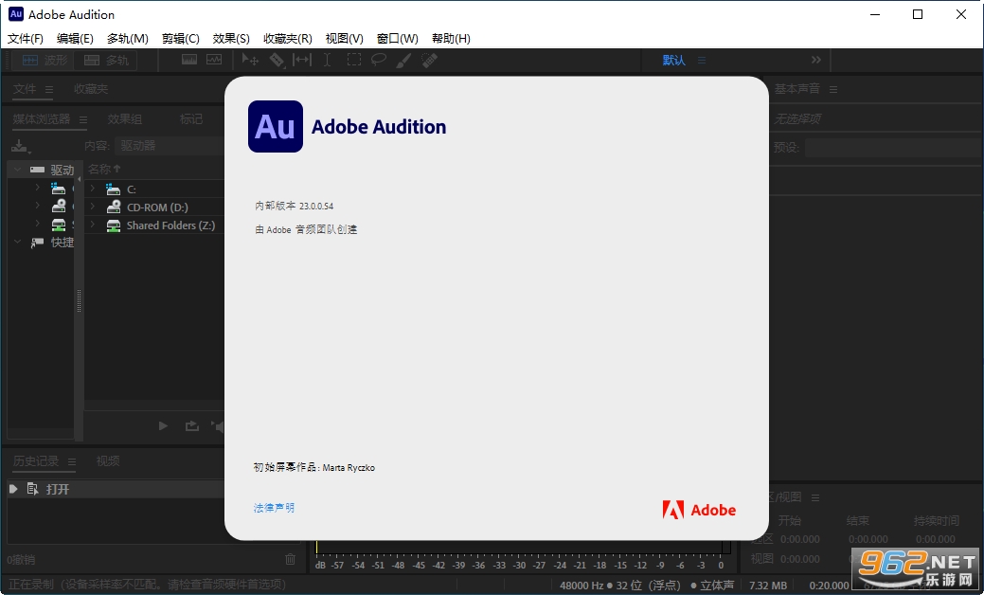Play the media browser preview

163,426
